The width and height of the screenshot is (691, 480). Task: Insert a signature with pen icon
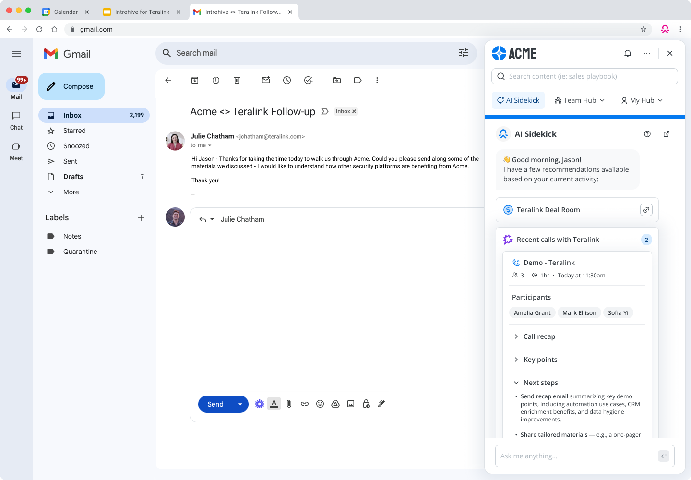pyautogui.click(x=381, y=404)
